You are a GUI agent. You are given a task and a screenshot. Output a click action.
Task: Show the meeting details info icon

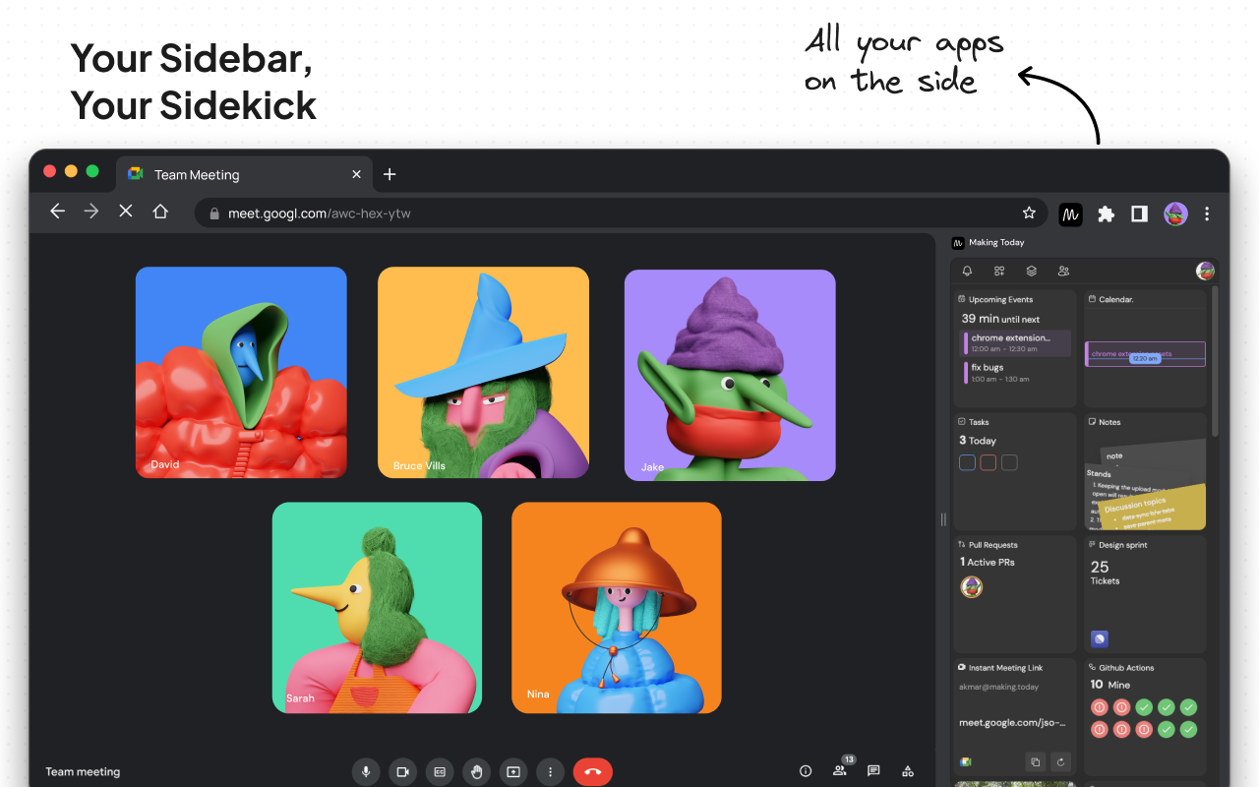(806, 771)
